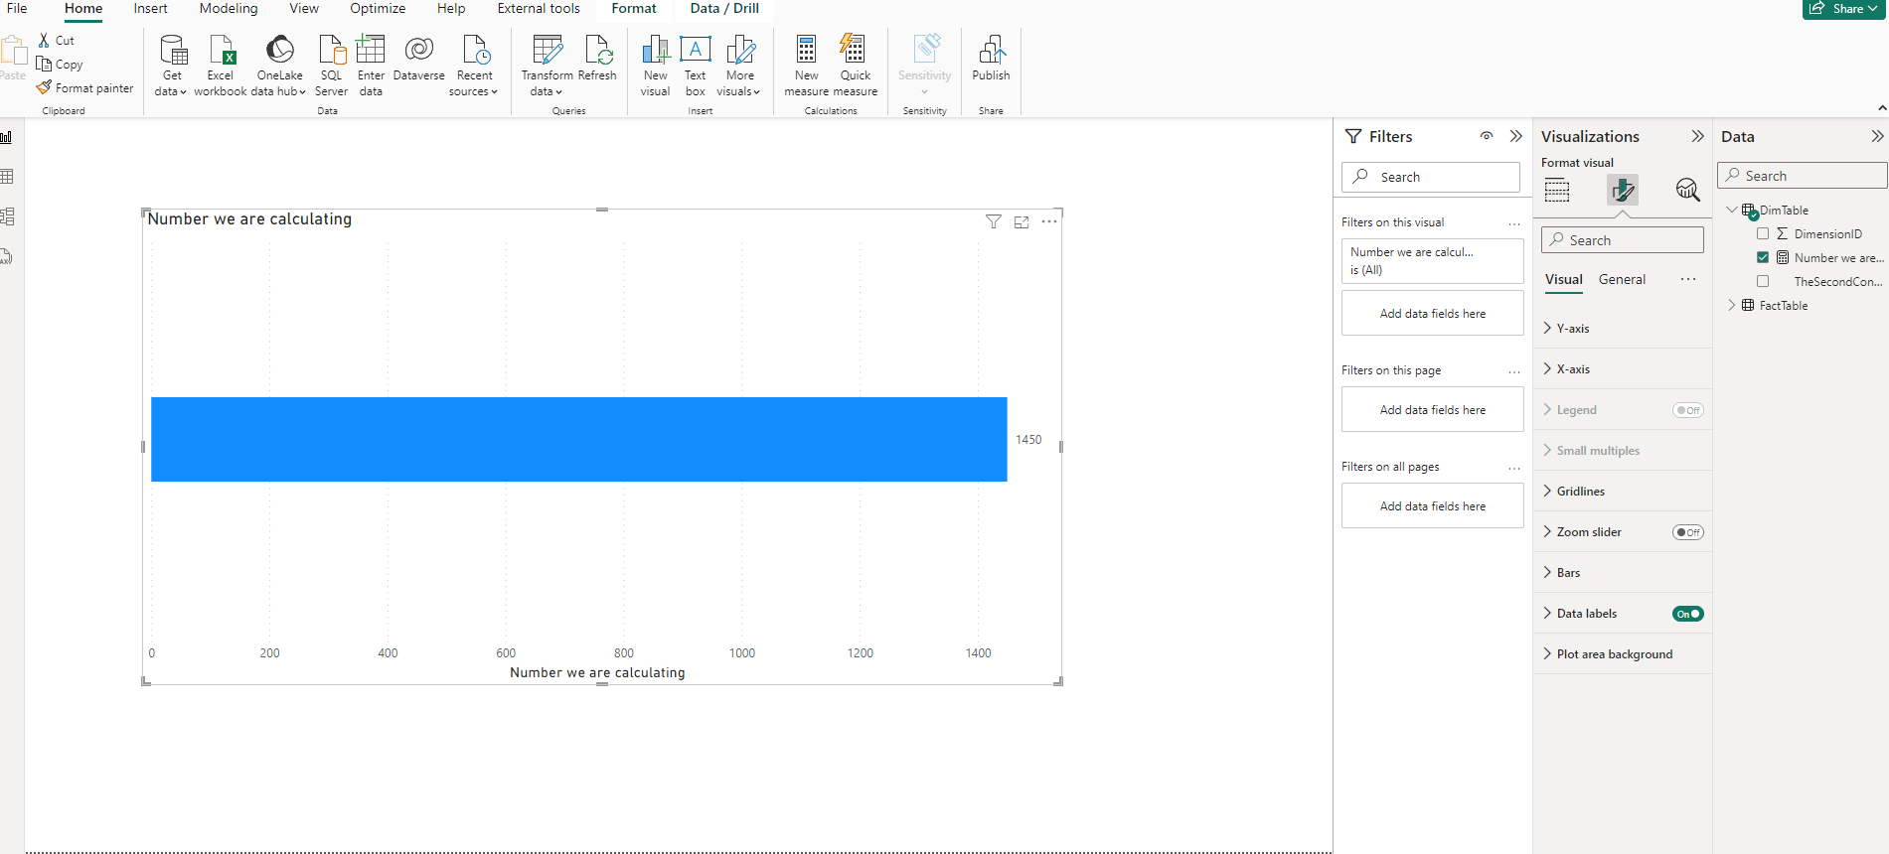Image resolution: width=1889 pixels, height=854 pixels.
Task: Open the Optimize ribbon tab
Action: tap(378, 9)
